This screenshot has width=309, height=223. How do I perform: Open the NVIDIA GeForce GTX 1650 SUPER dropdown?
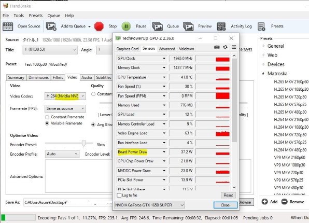[x=149, y=205]
